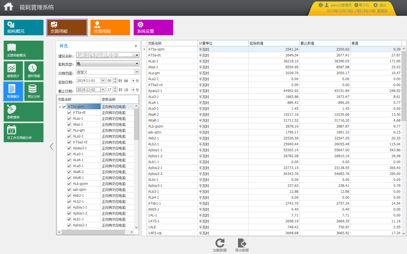Viewport: 407px width, 254px height.
Task: Sort by 差值 column header
Action: tap(376, 43)
